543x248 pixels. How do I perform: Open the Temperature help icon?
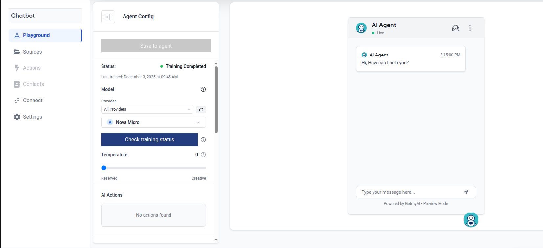click(x=203, y=155)
